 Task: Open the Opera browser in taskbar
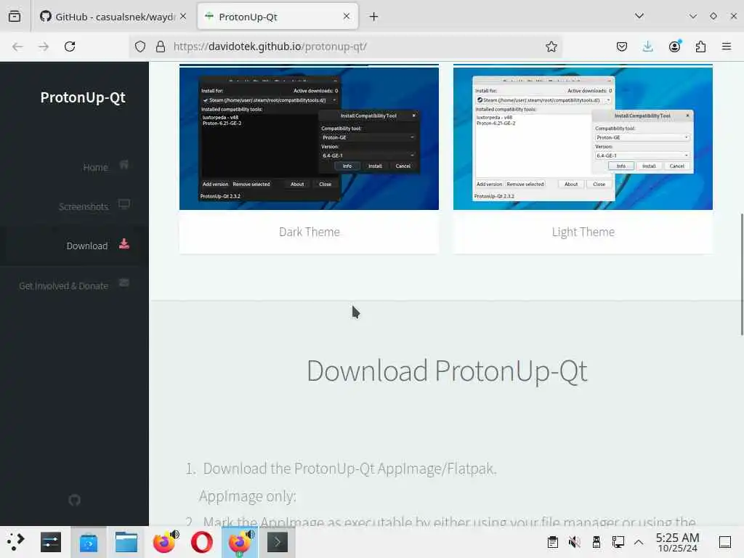[202, 542]
